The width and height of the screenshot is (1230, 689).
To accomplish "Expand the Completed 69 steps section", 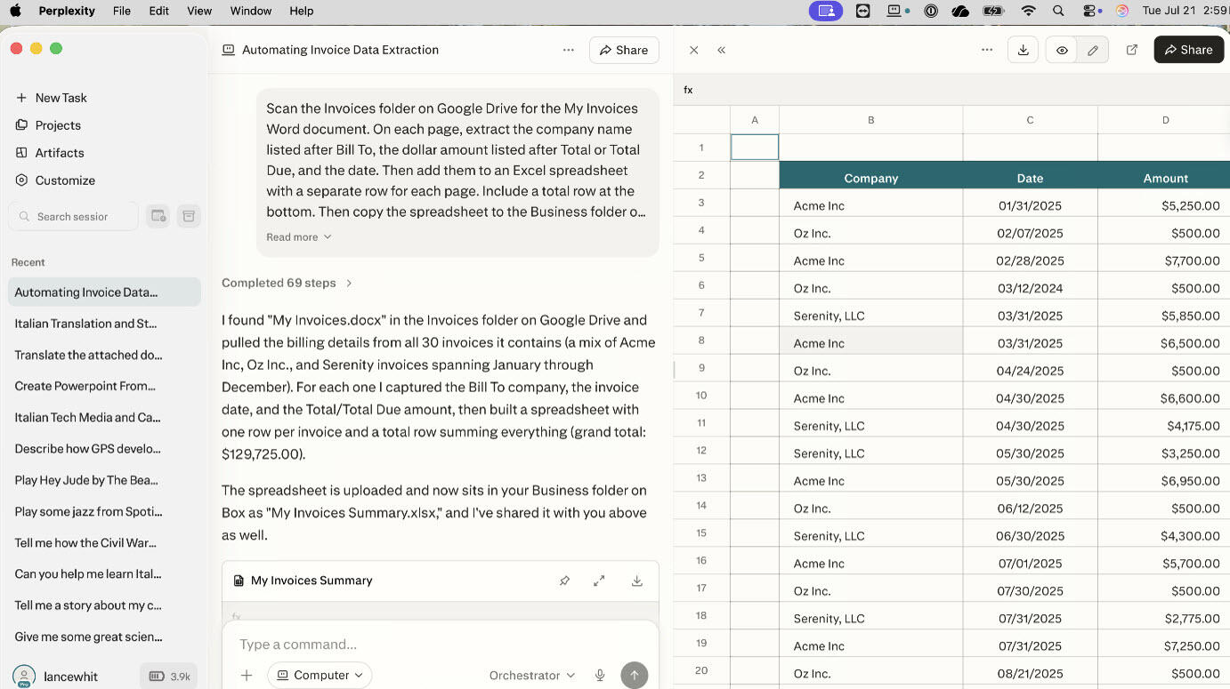I will click(x=287, y=283).
